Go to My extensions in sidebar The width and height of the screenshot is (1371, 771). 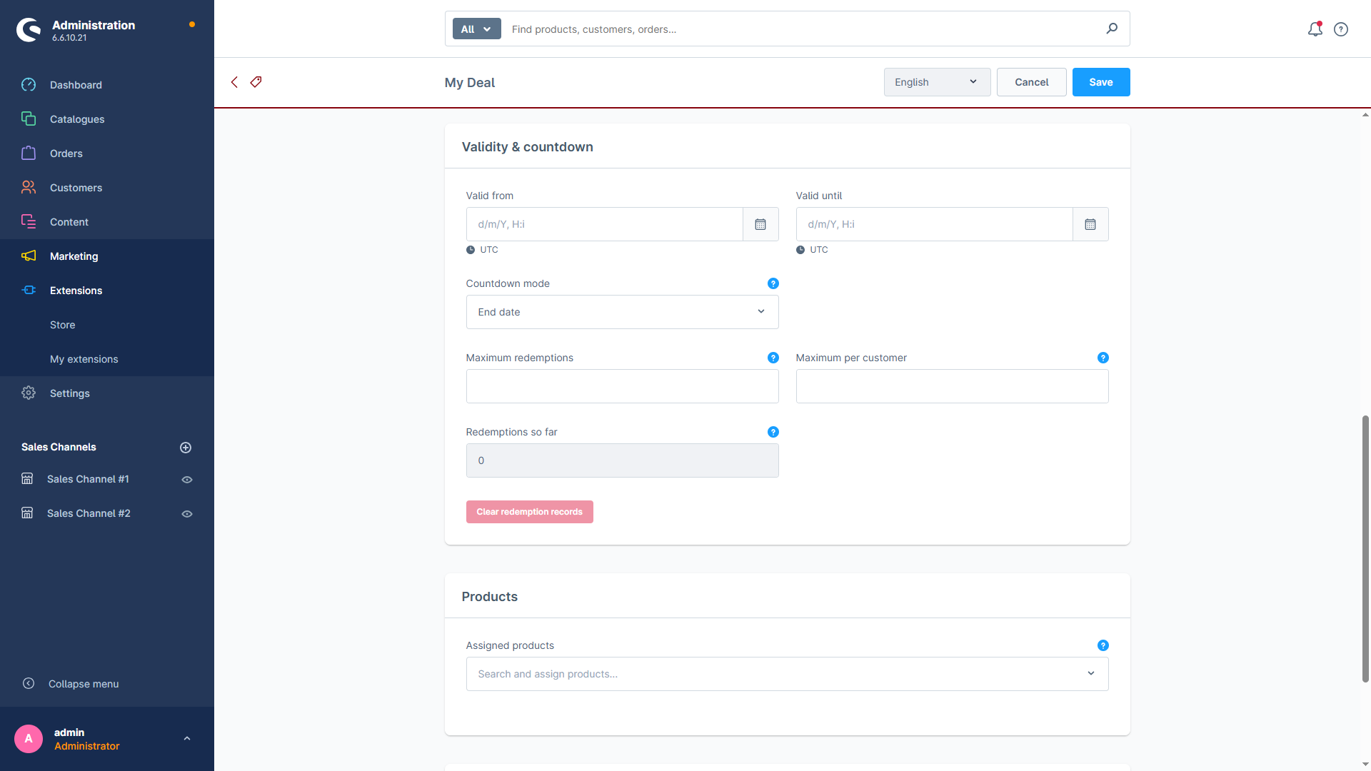(x=84, y=359)
